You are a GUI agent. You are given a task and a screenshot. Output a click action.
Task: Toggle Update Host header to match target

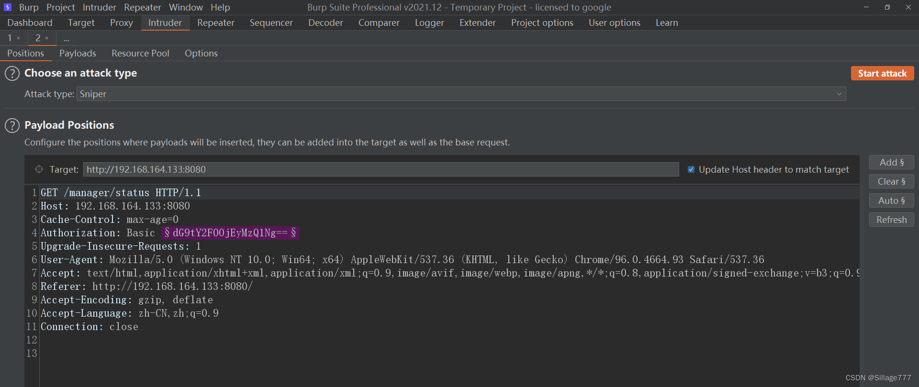(691, 169)
